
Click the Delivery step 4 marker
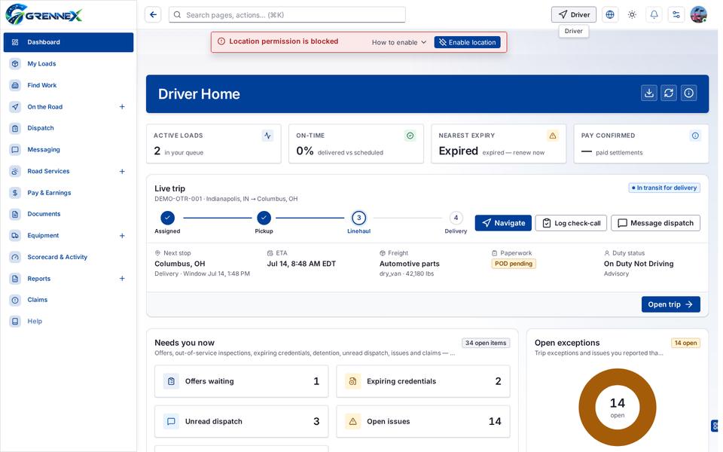(x=456, y=218)
